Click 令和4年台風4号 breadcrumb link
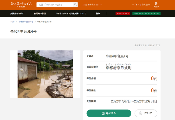The width and height of the screenshot is (175, 120). 26,22
